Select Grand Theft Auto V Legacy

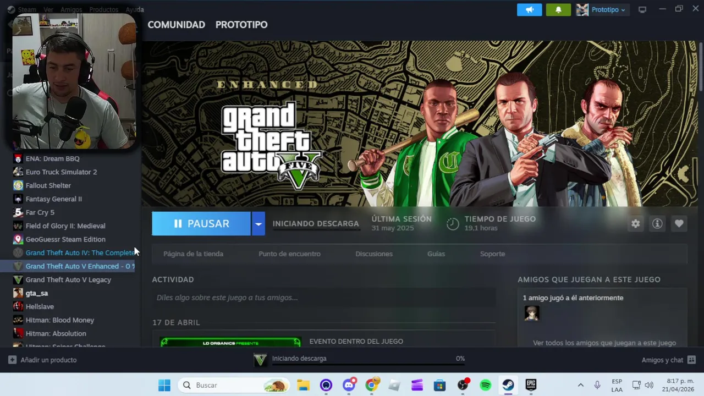pyautogui.click(x=68, y=279)
